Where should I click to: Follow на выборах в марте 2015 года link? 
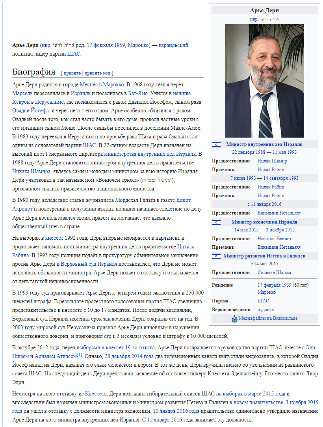coord(251,394)
